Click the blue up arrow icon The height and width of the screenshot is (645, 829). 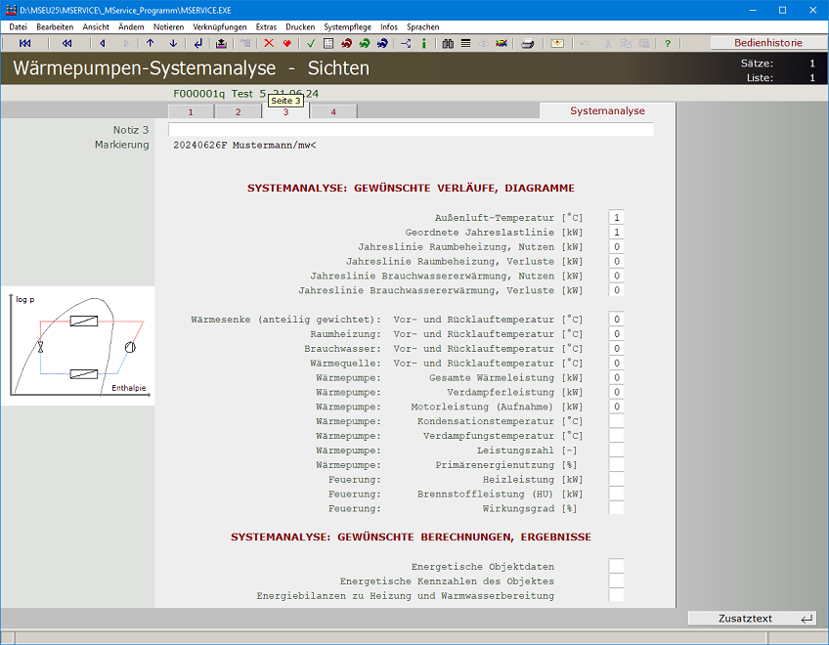(150, 43)
